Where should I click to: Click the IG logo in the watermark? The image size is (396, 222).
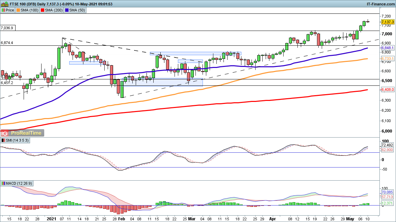[5, 133]
